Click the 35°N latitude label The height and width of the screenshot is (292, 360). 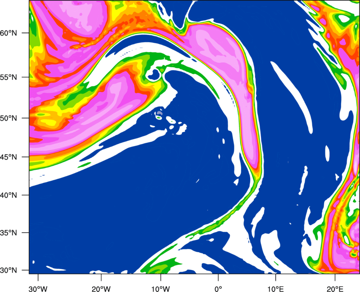point(9,233)
